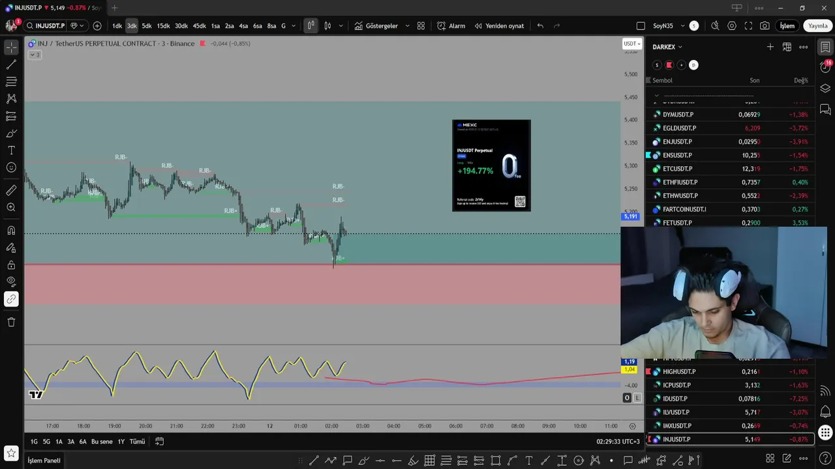Toggle lock all drawings
The width and height of the screenshot is (835, 469).
pos(11,265)
